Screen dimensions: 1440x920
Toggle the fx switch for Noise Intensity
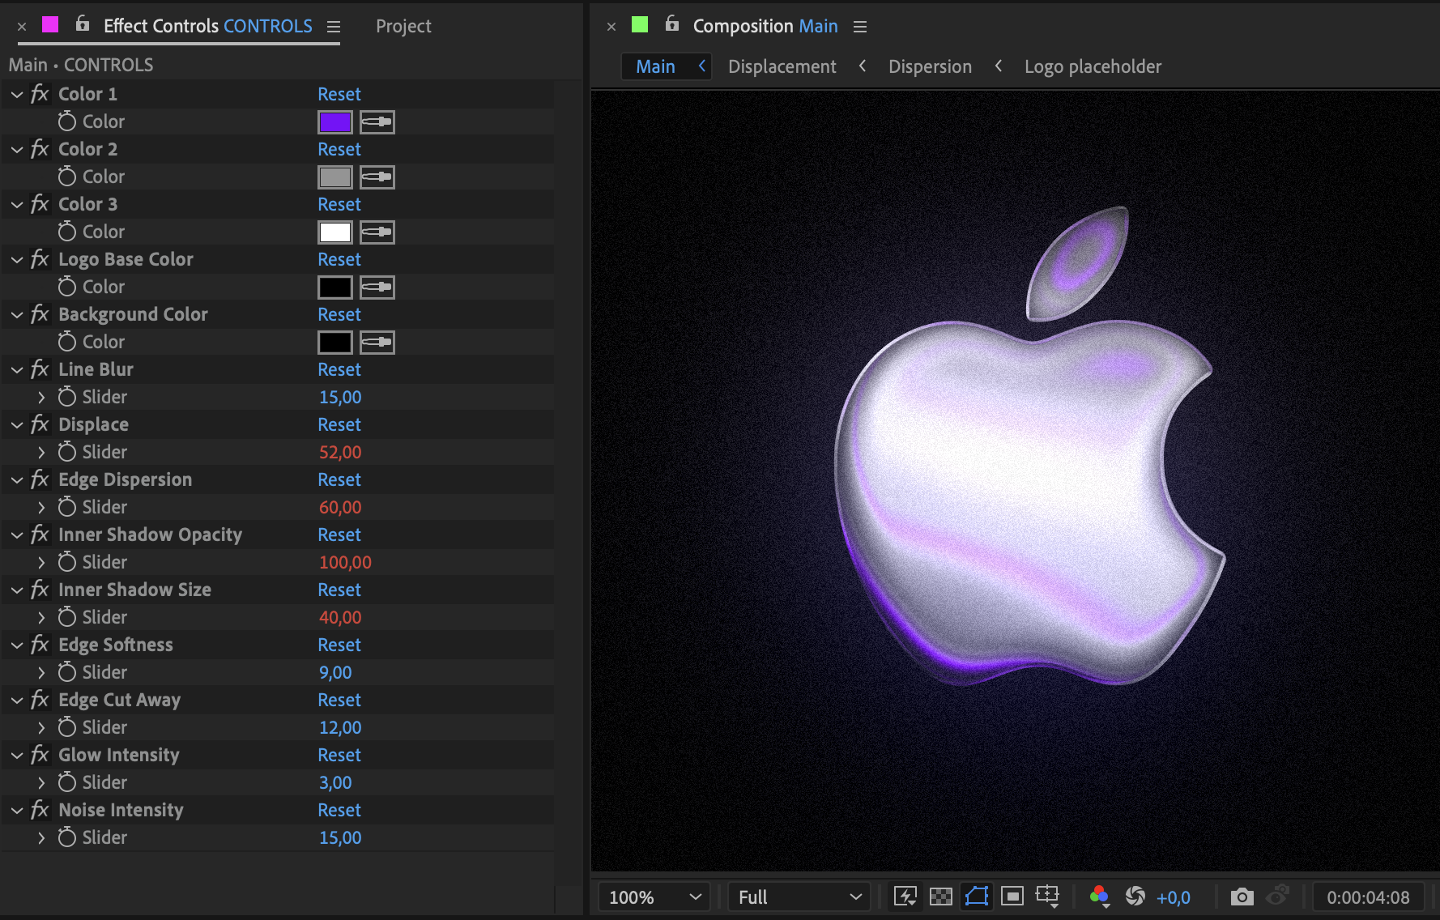click(40, 810)
